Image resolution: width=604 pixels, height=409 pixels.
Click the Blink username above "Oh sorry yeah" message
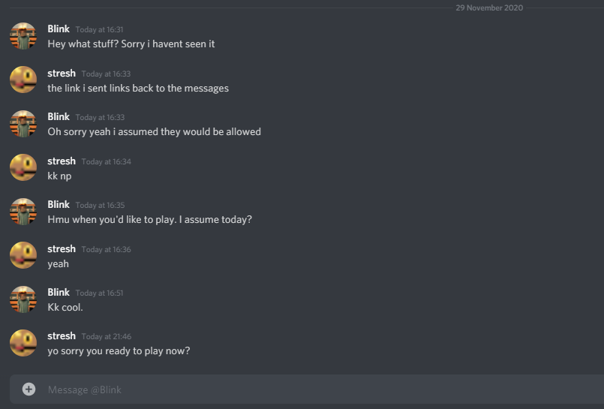click(59, 116)
